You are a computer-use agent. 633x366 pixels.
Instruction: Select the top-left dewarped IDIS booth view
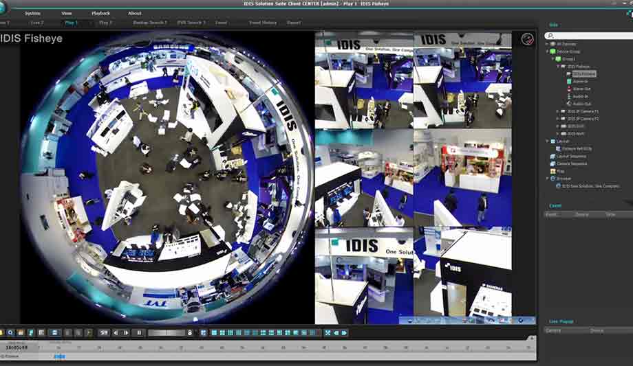[x=364, y=80]
